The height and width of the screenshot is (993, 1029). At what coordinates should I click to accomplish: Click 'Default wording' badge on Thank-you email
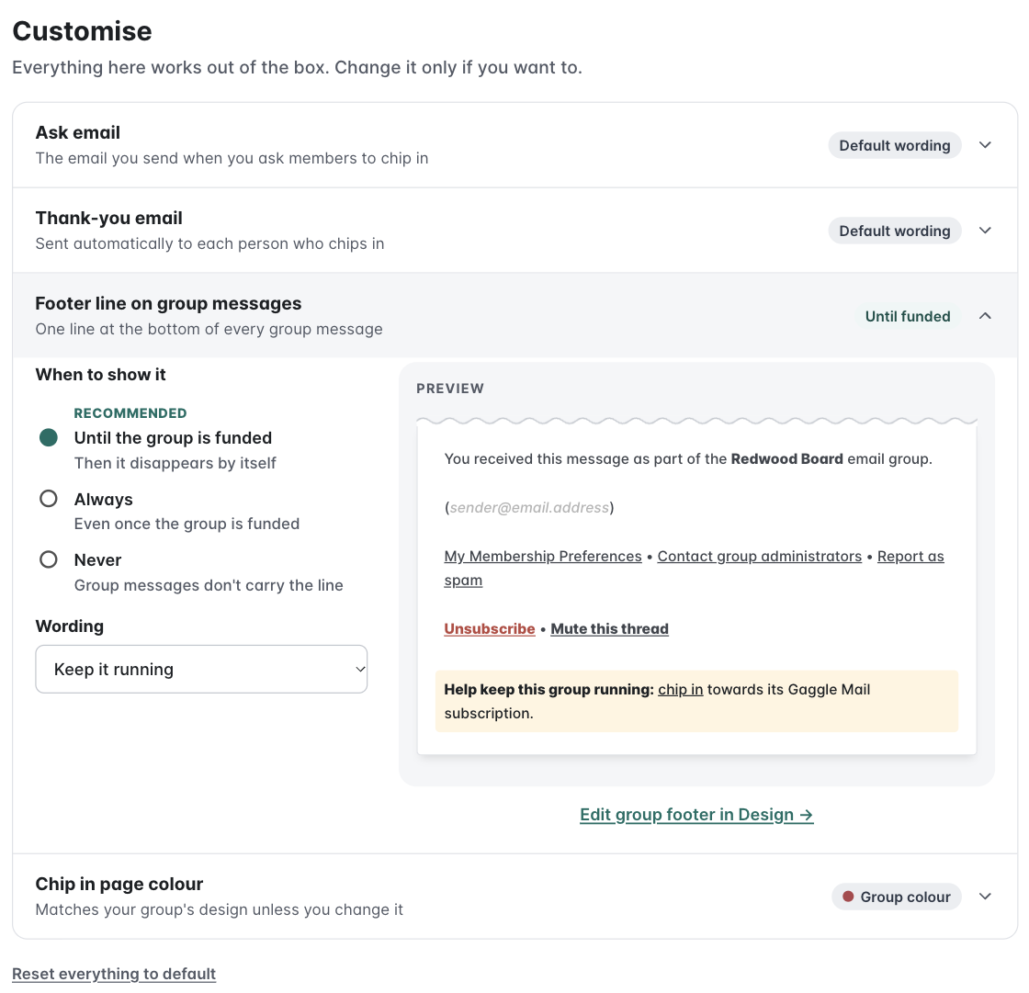point(895,231)
